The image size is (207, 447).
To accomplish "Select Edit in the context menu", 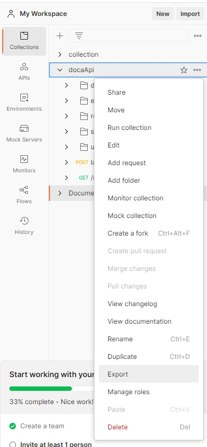I will coord(149,145).
